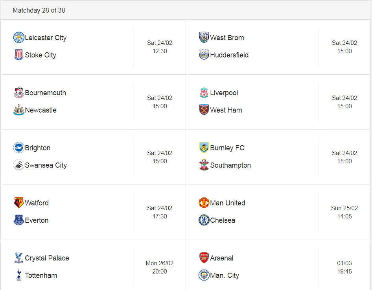Open the Crystal Palace team link

(x=47, y=258)
